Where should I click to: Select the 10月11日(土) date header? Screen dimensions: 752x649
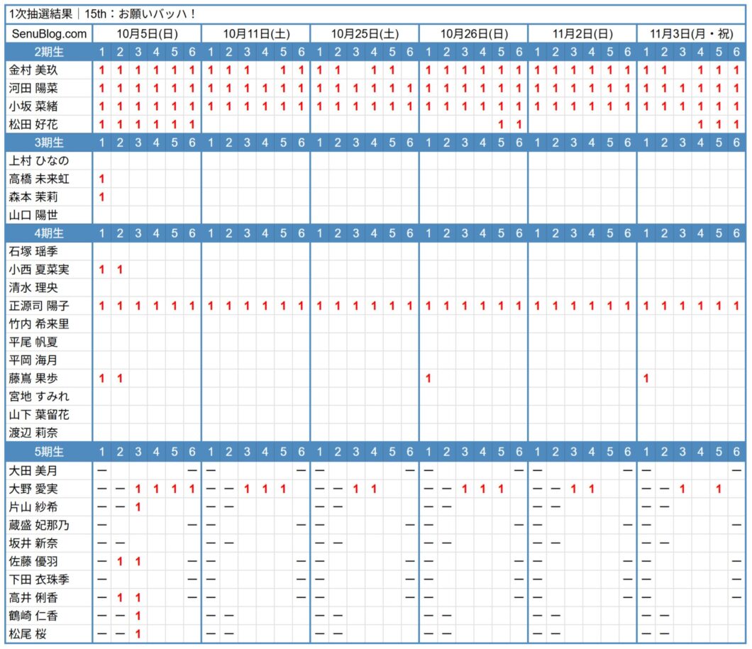(x=256, y=34)
